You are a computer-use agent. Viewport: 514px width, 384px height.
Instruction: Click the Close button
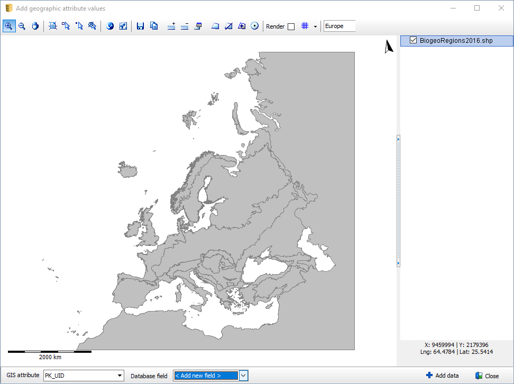pos(487,376)
